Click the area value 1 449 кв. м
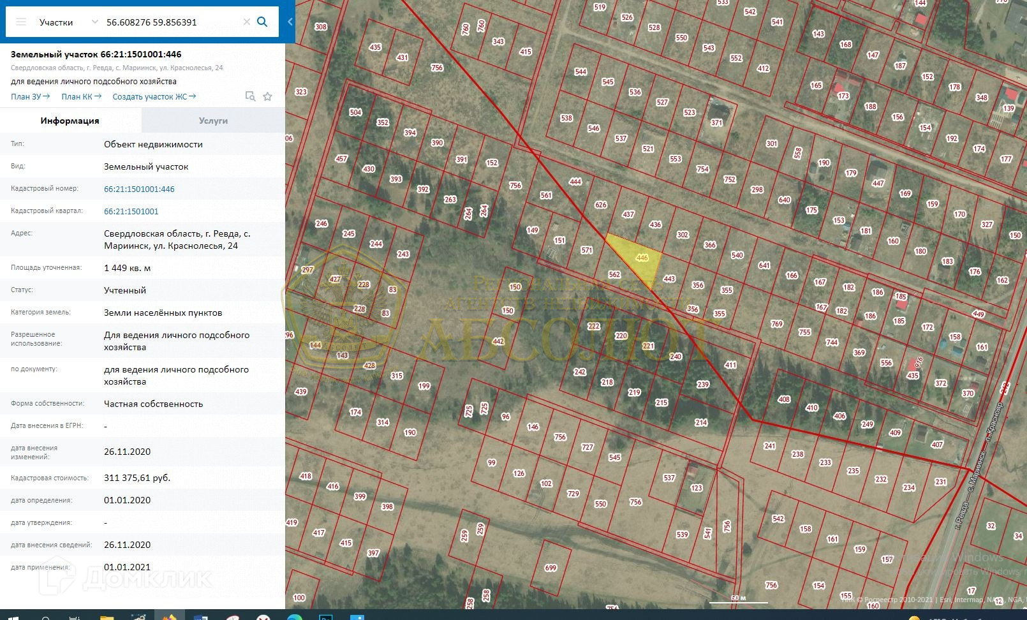 (128, 268)
